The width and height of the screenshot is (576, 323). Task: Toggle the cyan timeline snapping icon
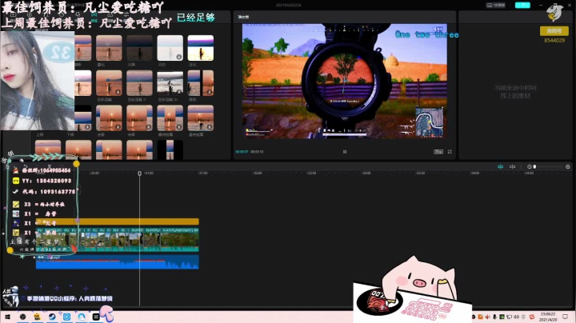(500, 166)
